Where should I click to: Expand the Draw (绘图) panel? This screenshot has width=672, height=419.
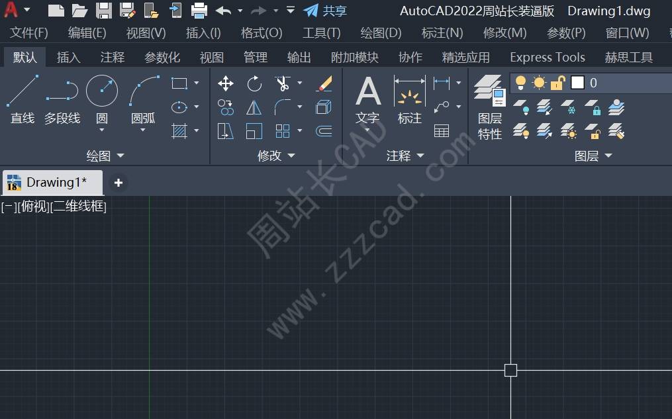(105, 156)
